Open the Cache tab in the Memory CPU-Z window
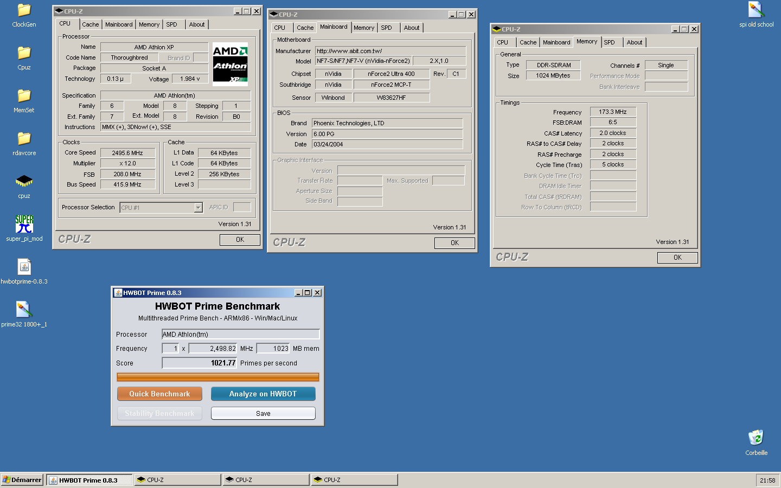The width and height of the screenshot is (781, 488). [x=528, y=42]
